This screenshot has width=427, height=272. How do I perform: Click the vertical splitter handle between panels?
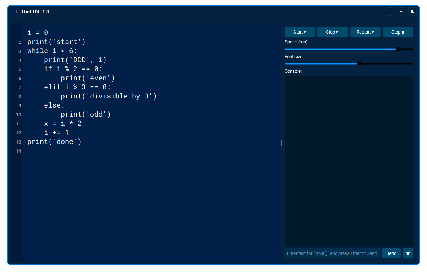coord(281,143)
